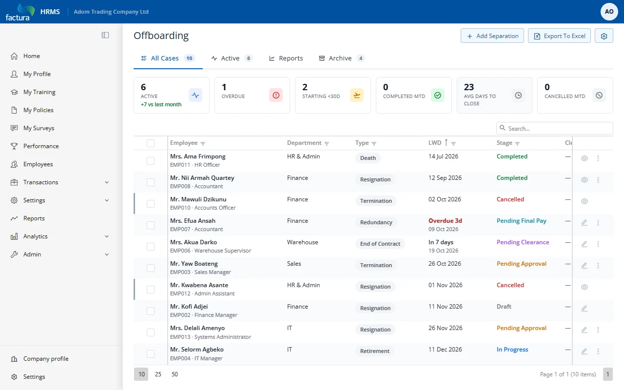The height and width of the screenshot is (390, 624).
Task: View Mawuli Dzikunu case with eye icon
Action: click(585, 201)
